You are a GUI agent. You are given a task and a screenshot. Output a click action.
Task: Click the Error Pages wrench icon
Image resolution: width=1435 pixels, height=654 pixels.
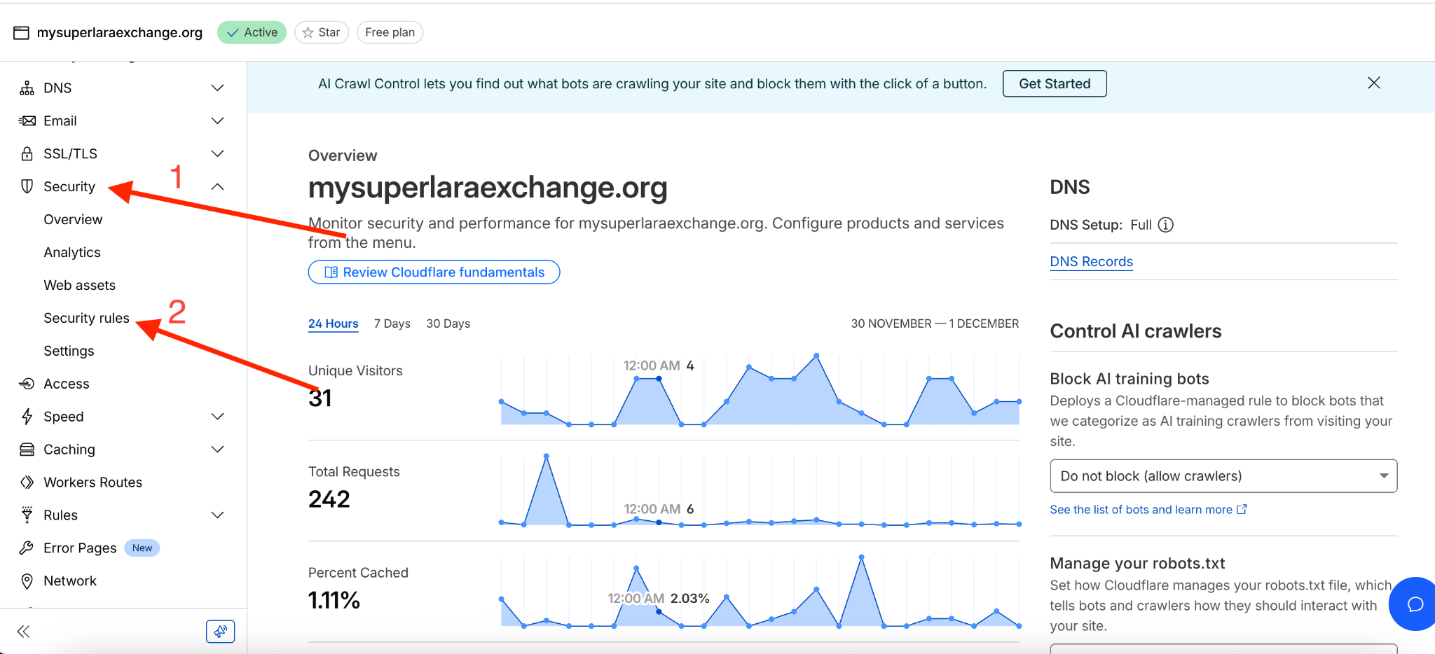point(27,548)
